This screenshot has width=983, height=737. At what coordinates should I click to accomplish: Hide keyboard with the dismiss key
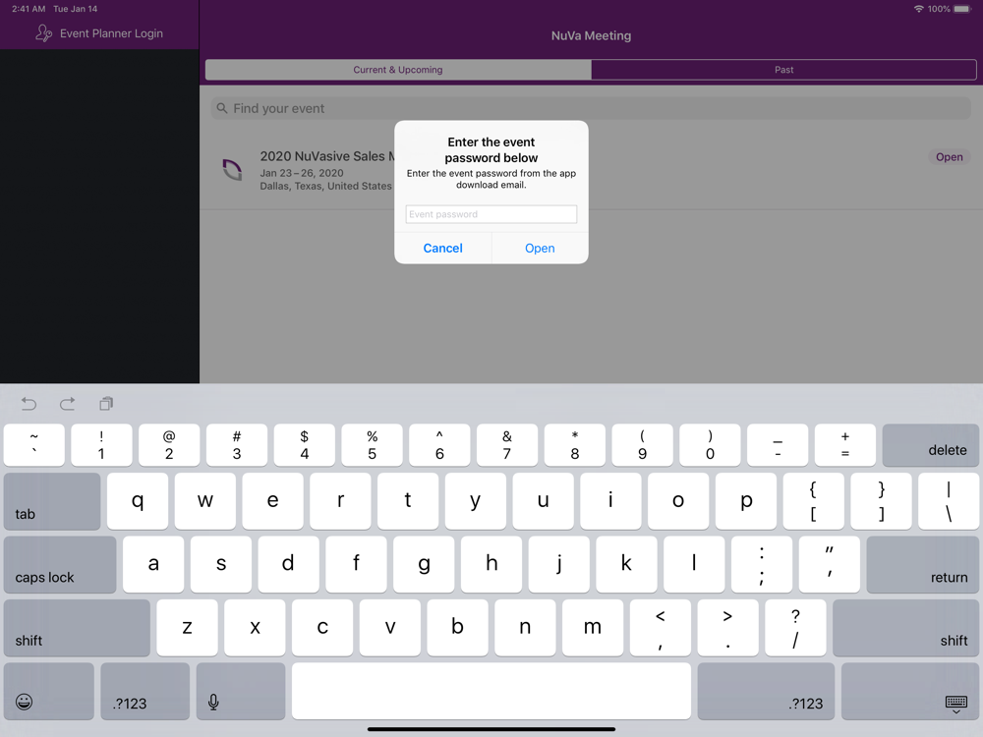pos(912,691)
